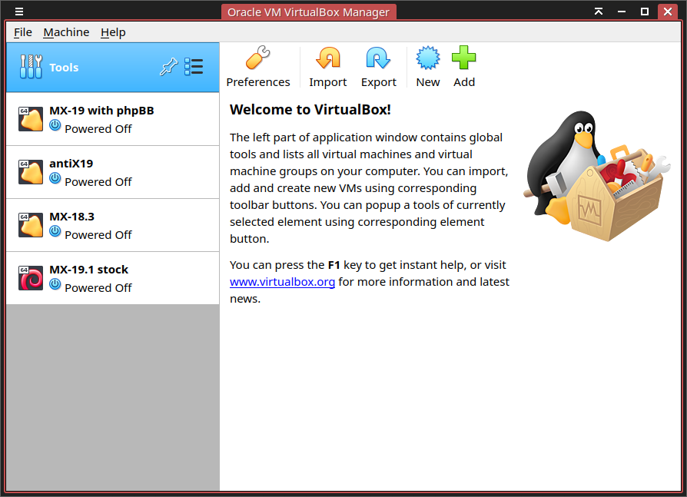The width and height of the screenshot is (687, 497).
Task: Open the Preferences wrench tool
Action: point(257,58)
